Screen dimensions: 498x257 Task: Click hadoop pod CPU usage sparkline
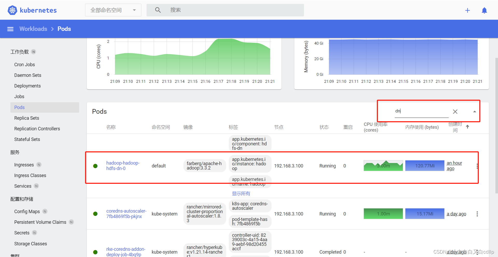(383, 166)
